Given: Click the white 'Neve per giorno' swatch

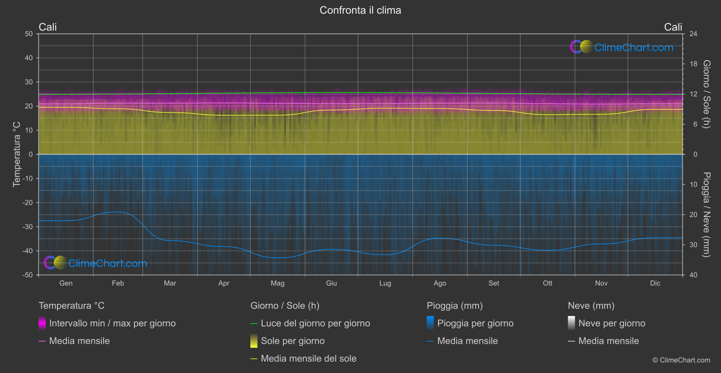Looking at the screenshot, I should point(572,323).
